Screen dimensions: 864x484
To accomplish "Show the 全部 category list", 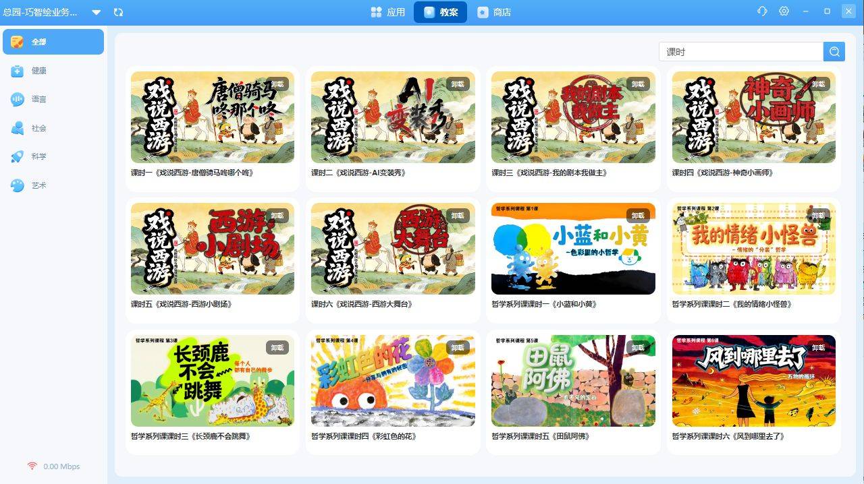I will 53,42.
